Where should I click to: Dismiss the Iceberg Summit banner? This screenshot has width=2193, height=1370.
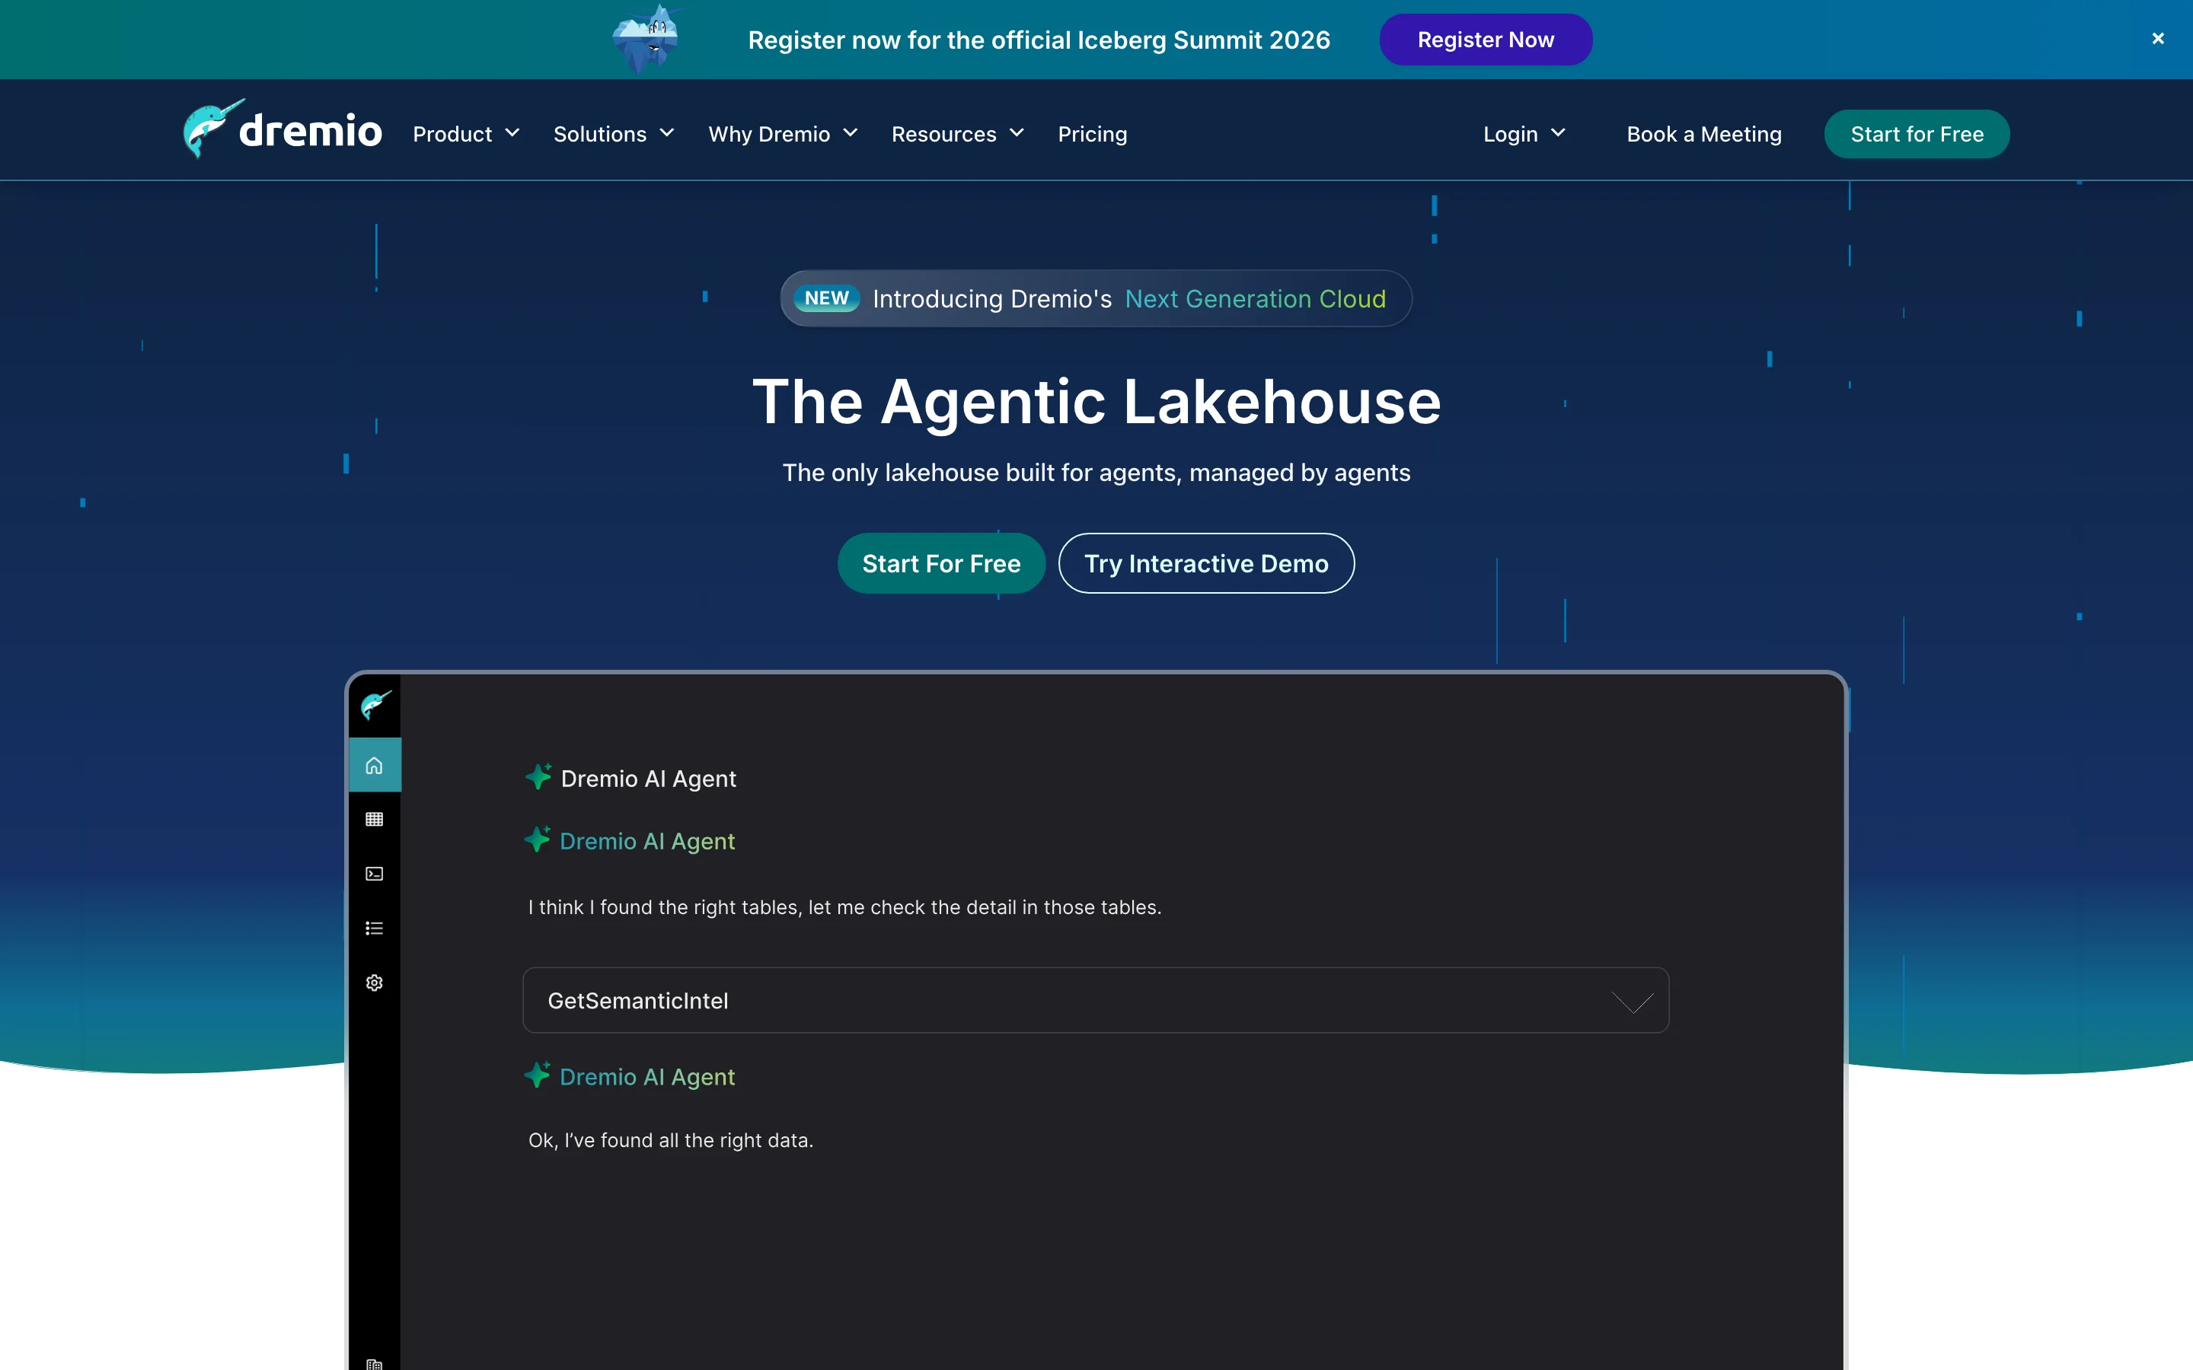tap(2158, 39)
